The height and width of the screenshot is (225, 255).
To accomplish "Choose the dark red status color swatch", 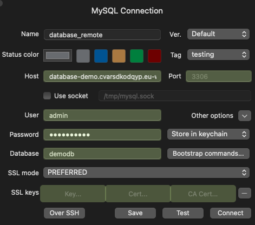I will tap(154, 56).
